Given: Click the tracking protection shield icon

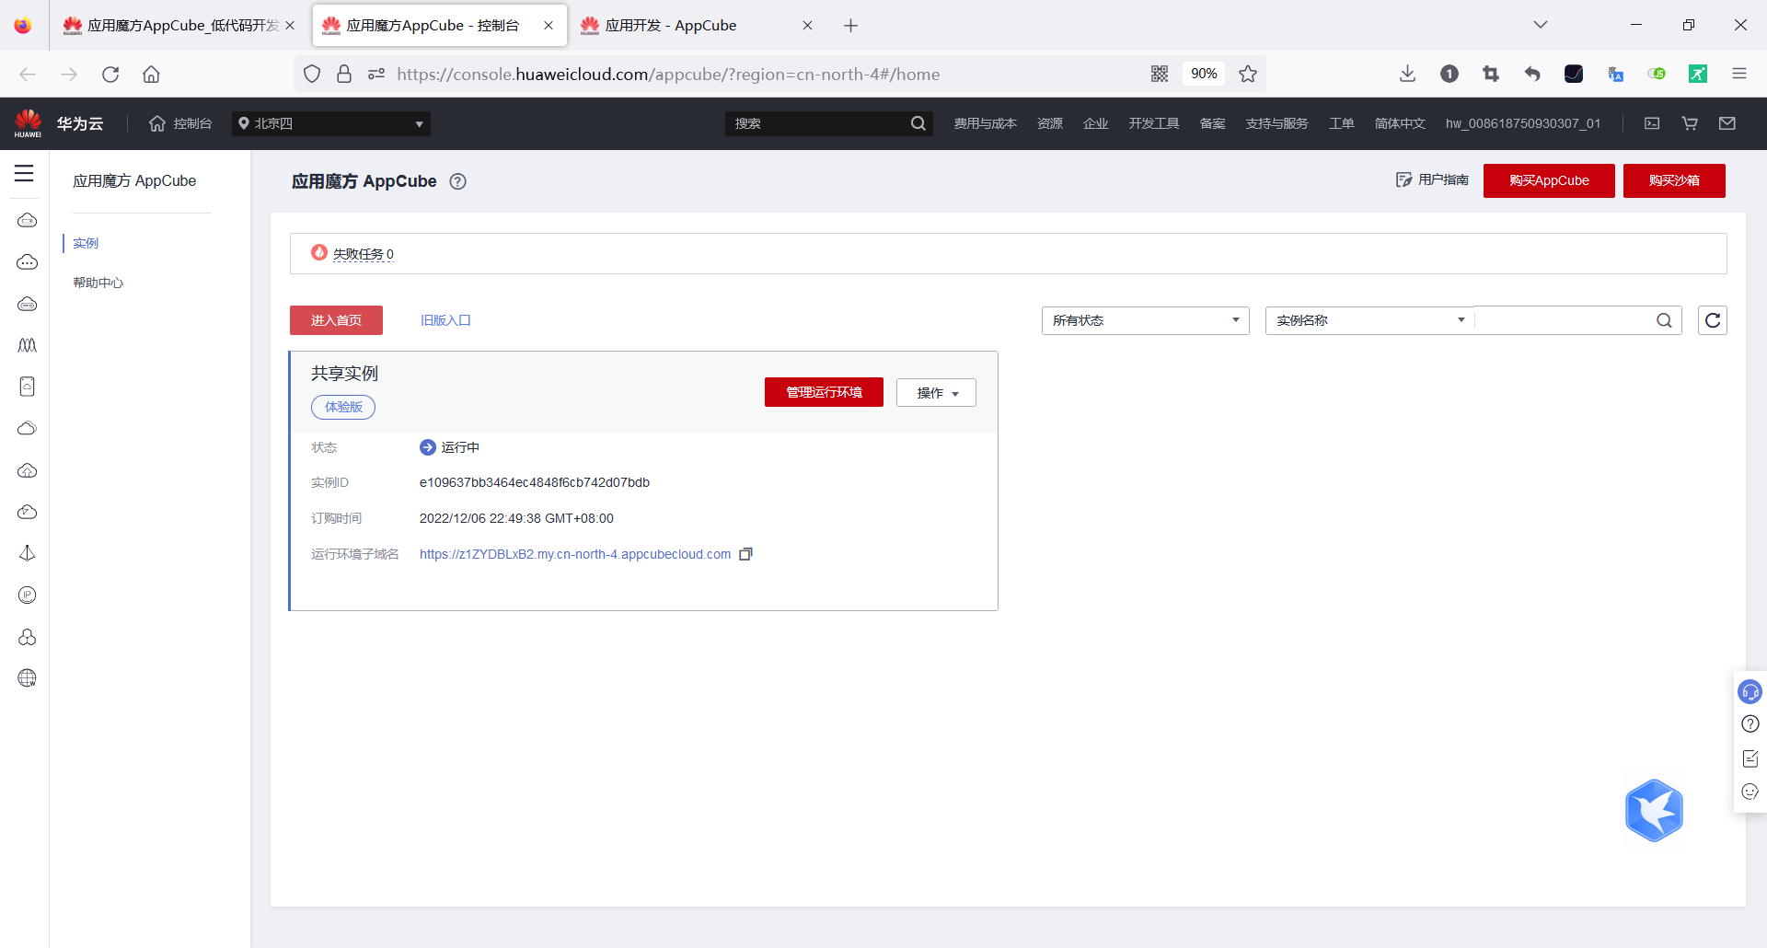Looking at the screenshot, I should pos(312,74).
